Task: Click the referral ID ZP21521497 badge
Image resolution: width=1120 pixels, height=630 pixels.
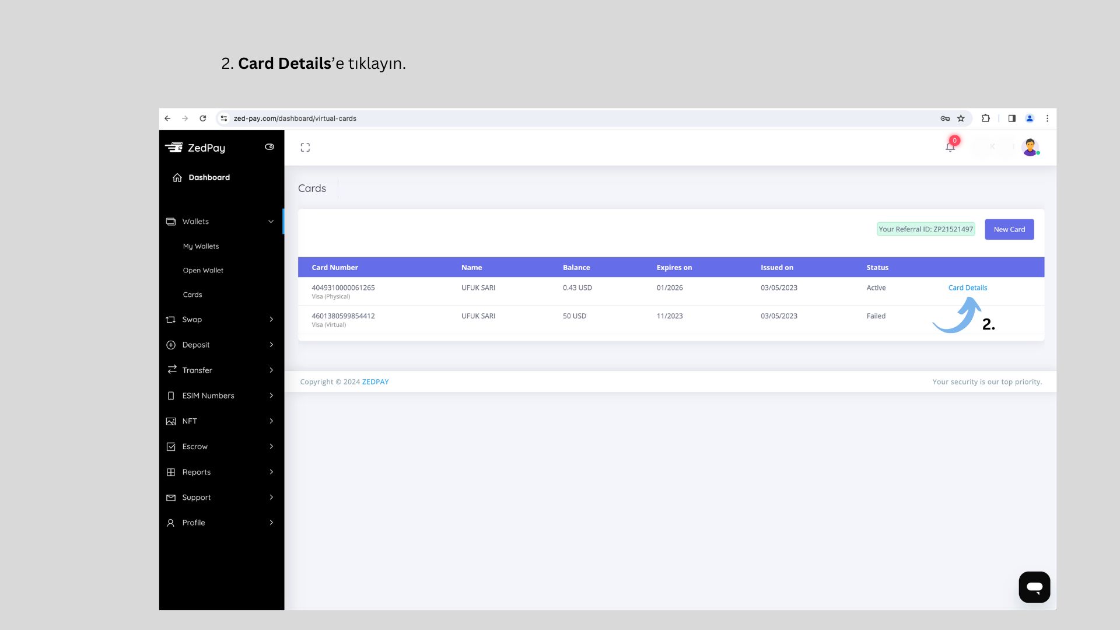Action: pos(926,229)
